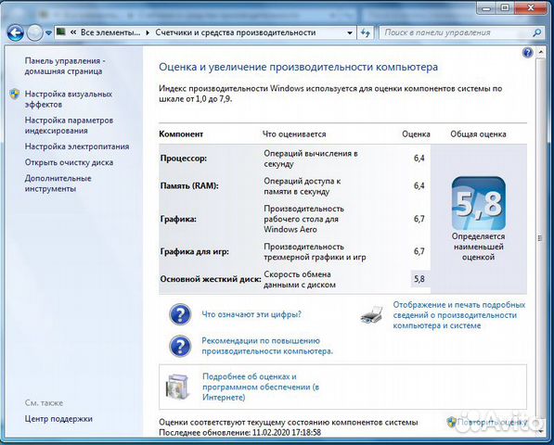The image size is (554, 445).
Task: Click 'Графика:' row label
Action: (x=178, y=219)
